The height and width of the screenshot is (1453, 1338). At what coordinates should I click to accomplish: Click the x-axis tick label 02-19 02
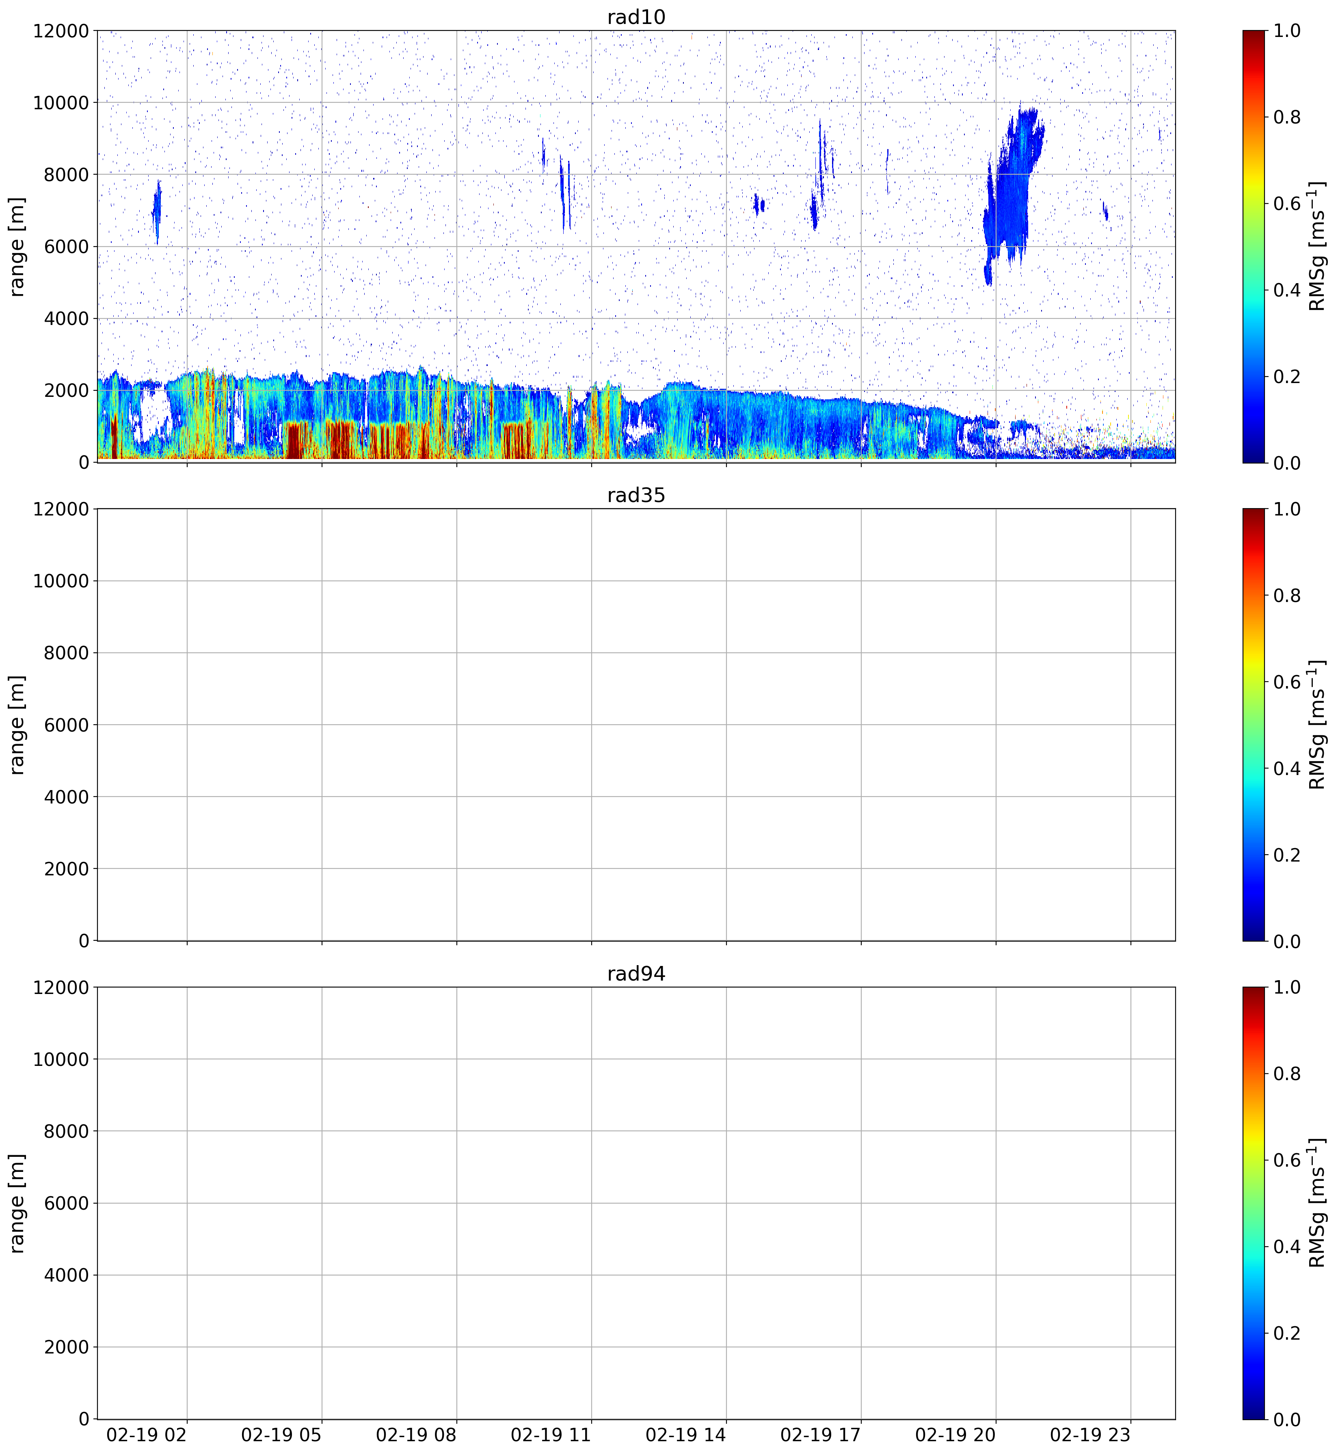tap(146, 1434)
